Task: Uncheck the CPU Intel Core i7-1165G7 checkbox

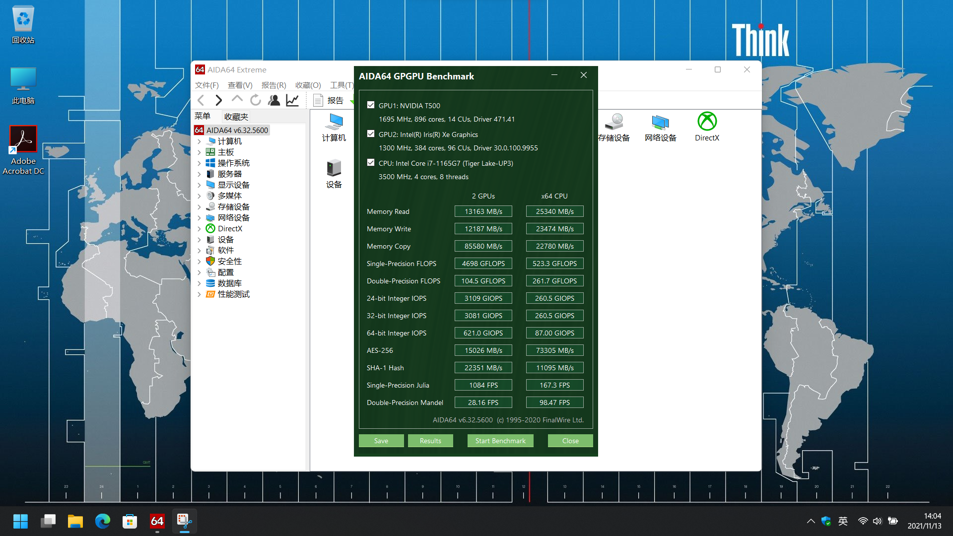Action: (x=371, y=162)
